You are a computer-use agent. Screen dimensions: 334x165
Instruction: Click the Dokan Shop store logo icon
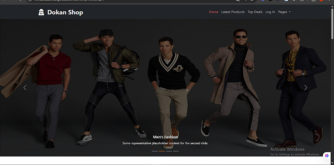coord(41,12)
